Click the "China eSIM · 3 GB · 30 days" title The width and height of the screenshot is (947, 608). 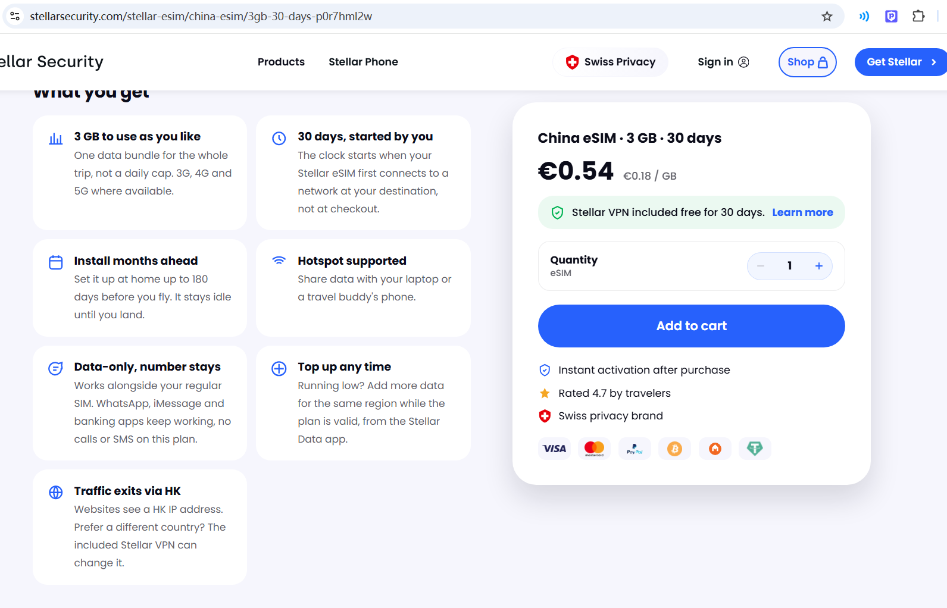[630, 138]
